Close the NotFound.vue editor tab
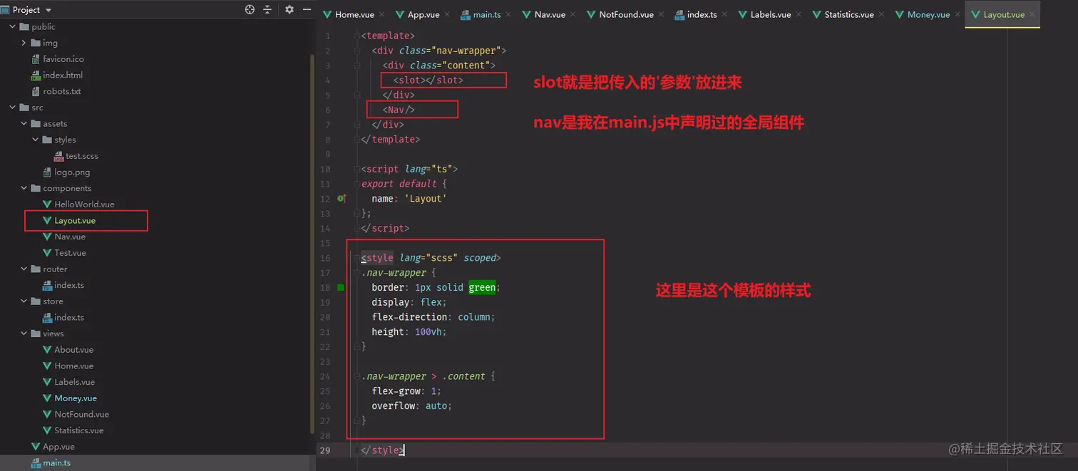This screenshot has height=471, width=1078. (x=661, y=14)
